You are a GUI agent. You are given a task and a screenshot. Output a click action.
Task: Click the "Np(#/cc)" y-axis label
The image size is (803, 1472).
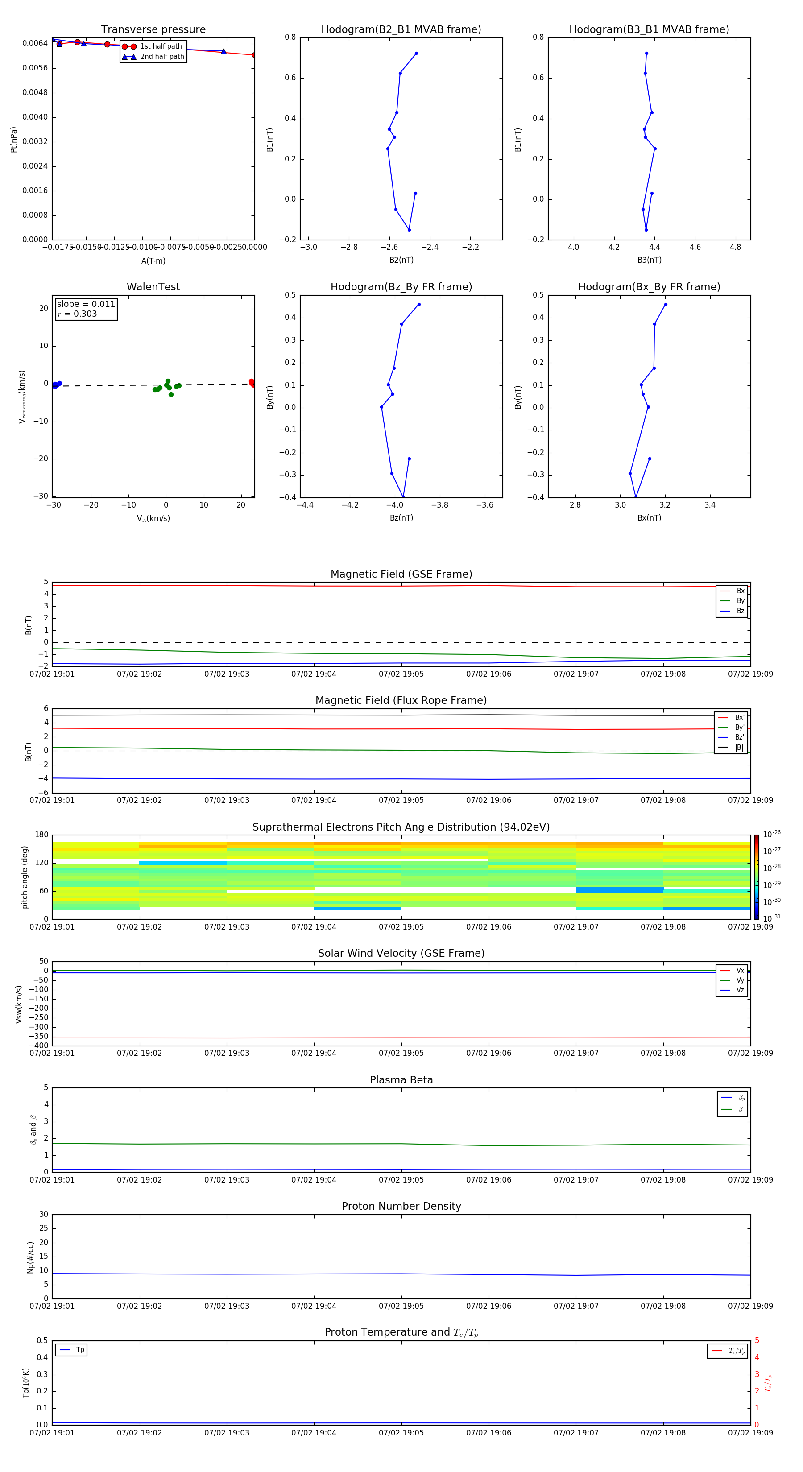pos(31,1257)
